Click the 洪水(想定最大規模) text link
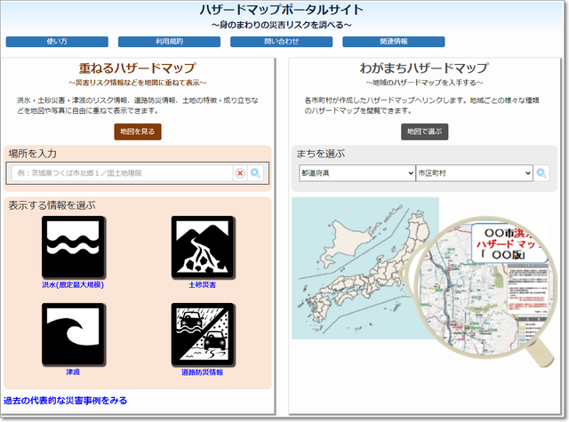The height and width of the screenshot is (422, 569). coord(73,285)
